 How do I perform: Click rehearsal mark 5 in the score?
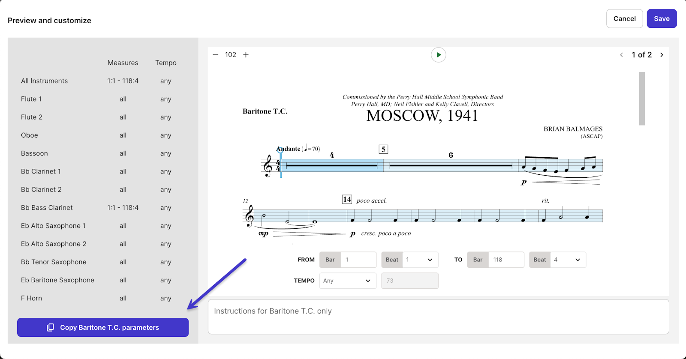pyautogui.click(x=383, y=149)
